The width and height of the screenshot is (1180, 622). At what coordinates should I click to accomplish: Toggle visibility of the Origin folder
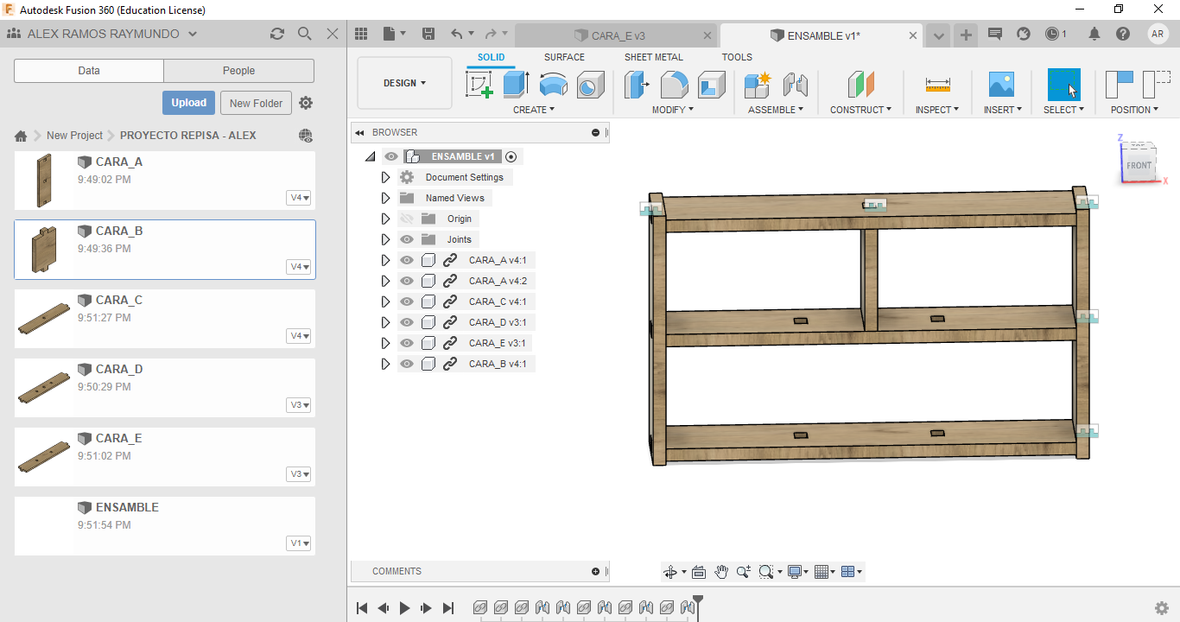[x=407, y=219]
